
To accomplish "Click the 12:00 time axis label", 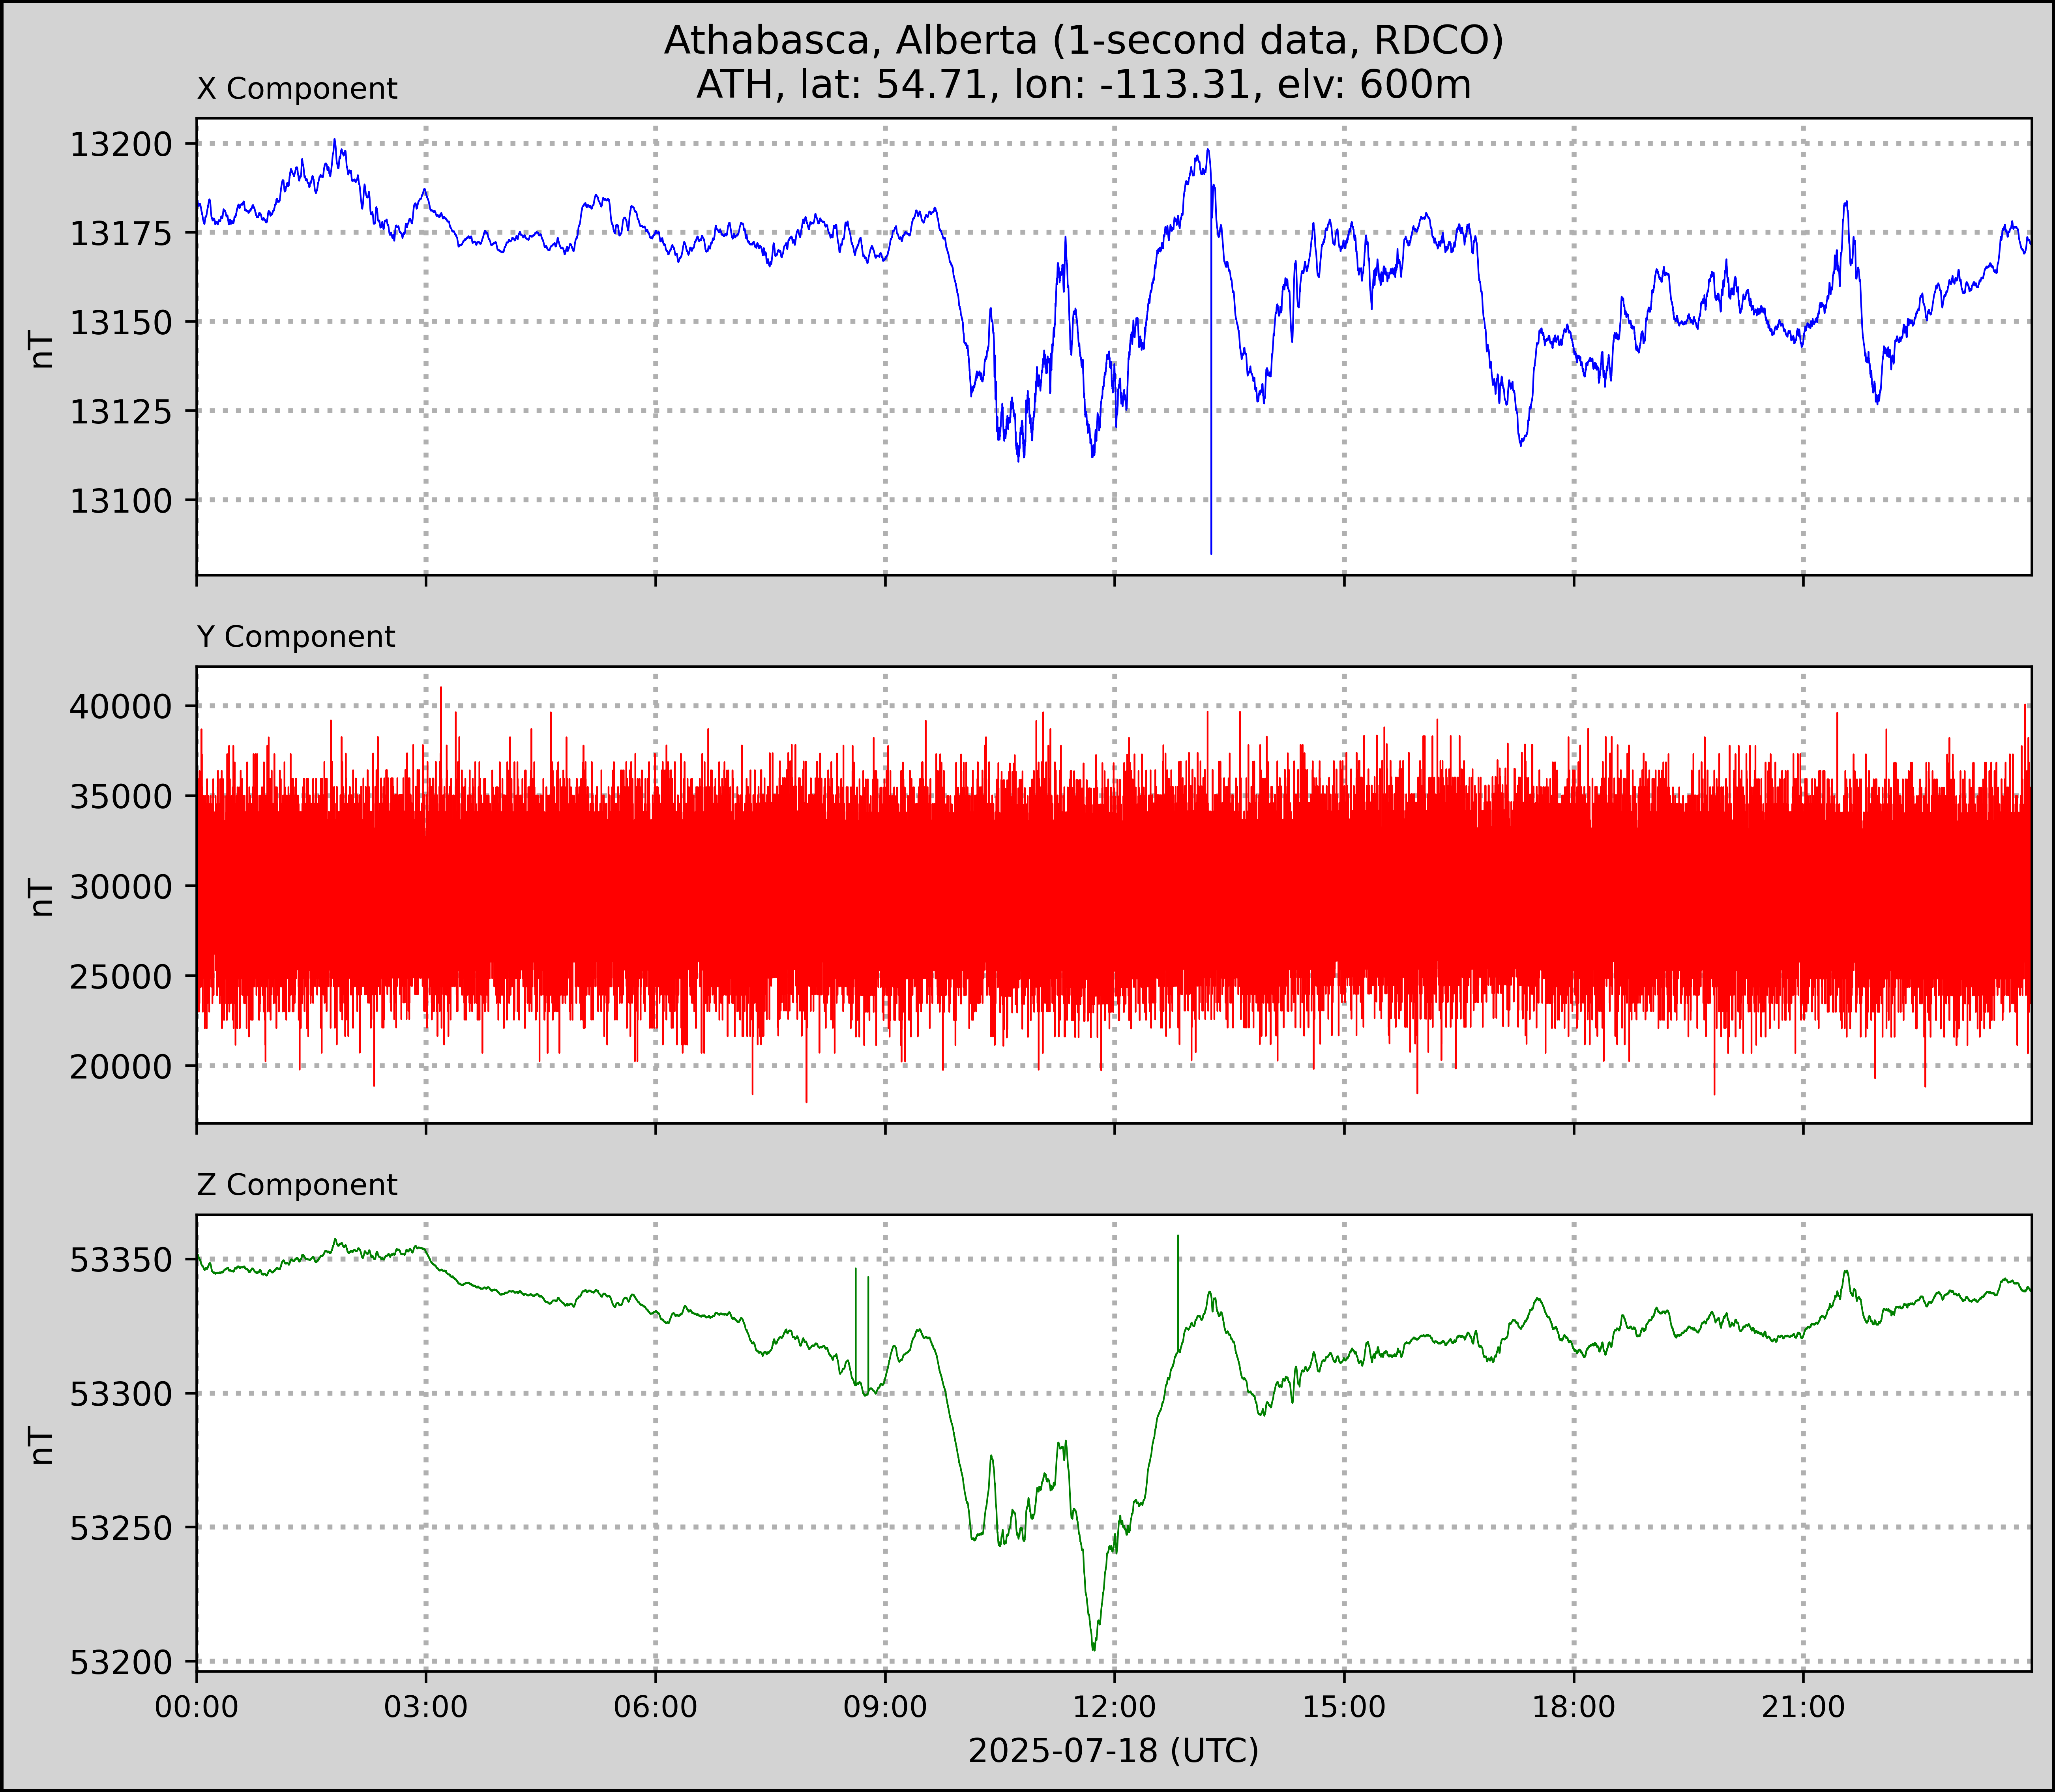I will pos(1114,1706).
